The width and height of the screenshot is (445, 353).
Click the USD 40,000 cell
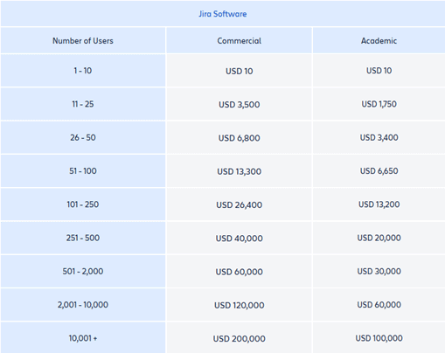(239, 239)
